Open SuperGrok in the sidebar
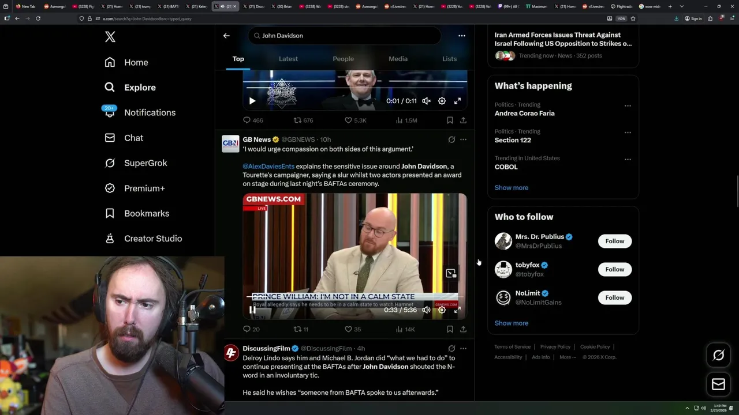 click(x=136, y=163)
